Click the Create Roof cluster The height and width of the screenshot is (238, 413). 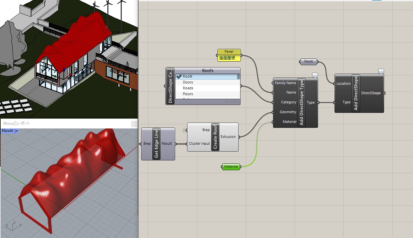point(215,137)
